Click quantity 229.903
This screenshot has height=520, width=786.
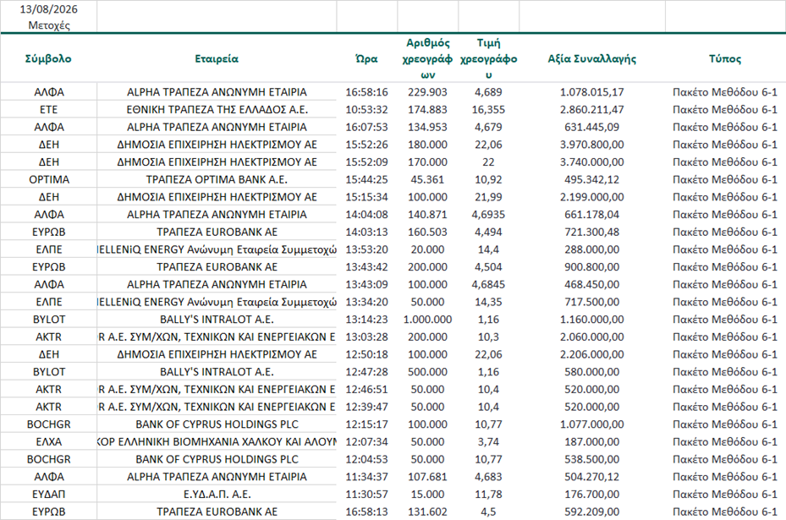click(427, 92)
